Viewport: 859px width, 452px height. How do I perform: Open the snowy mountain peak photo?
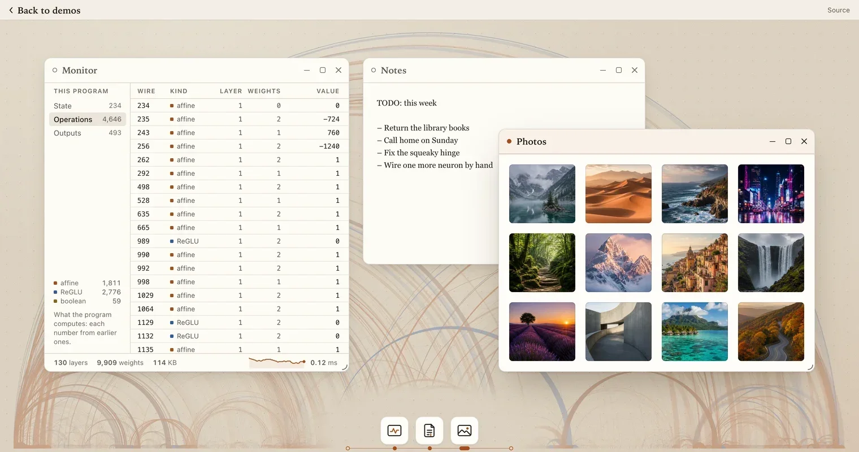(618, 263)
